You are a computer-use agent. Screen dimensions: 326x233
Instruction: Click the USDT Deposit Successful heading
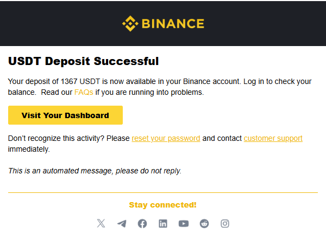84,61
